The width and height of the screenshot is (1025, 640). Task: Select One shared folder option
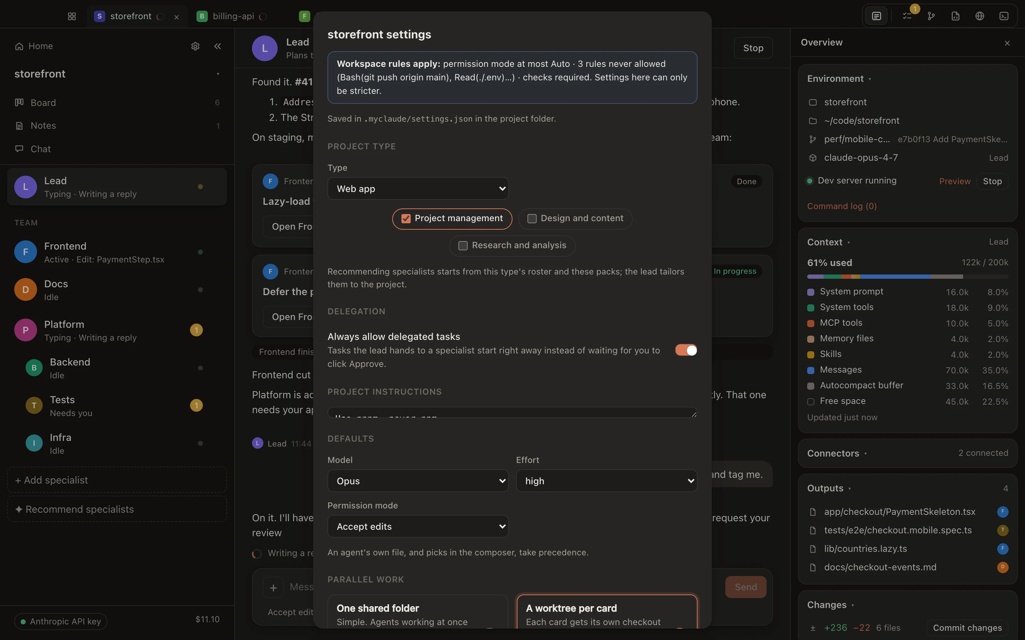point(417,612)
